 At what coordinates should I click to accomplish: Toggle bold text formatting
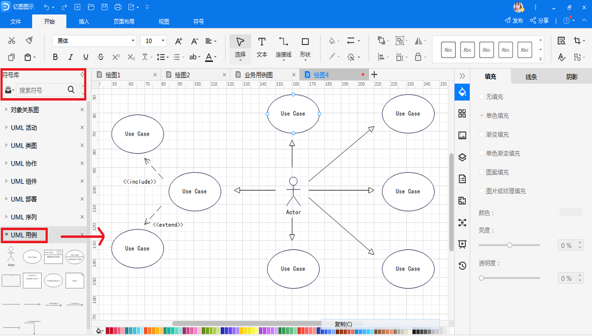coord(55,57)
